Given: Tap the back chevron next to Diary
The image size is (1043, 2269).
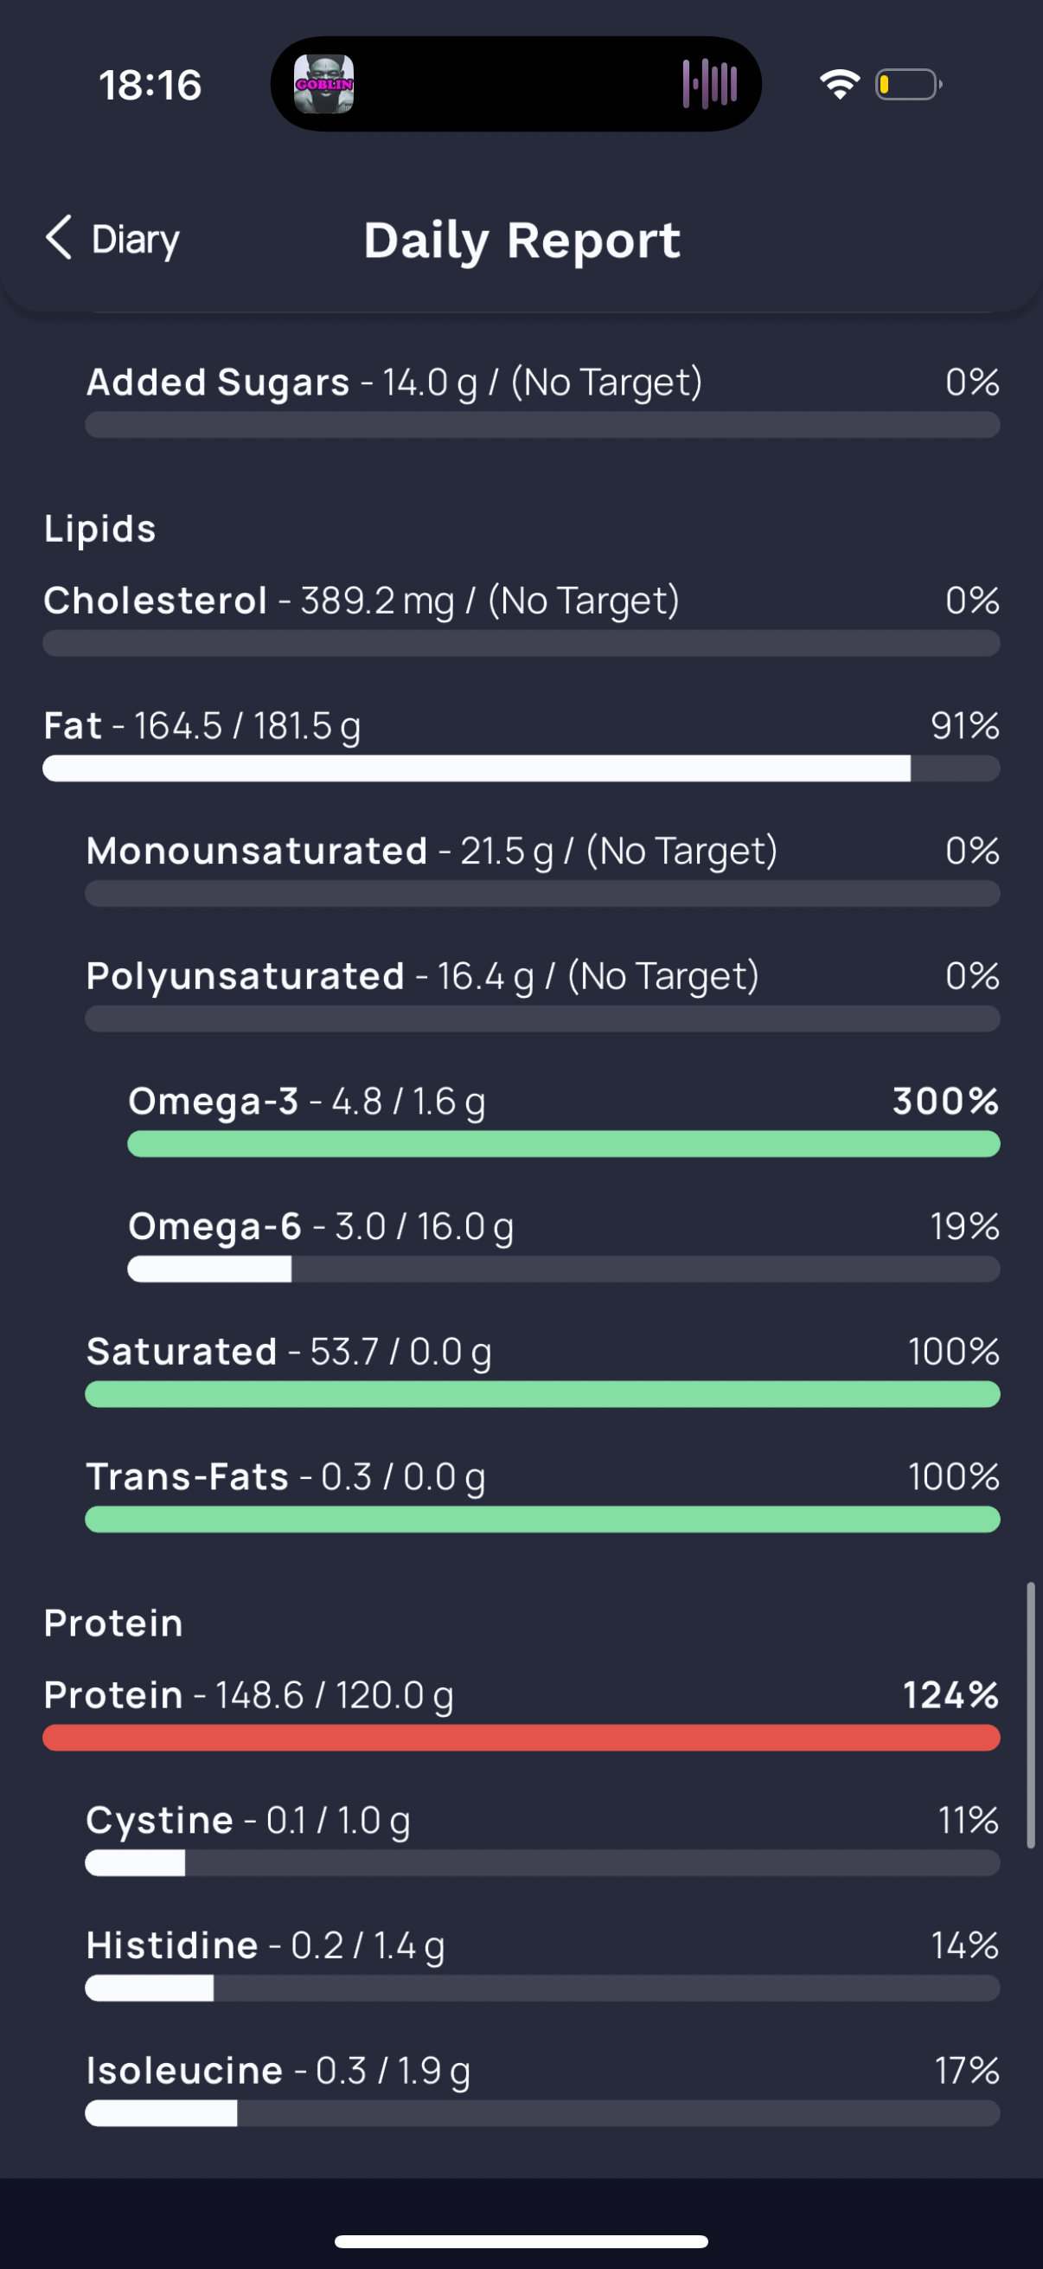Looking at the screenshot, I should point(58,238).
